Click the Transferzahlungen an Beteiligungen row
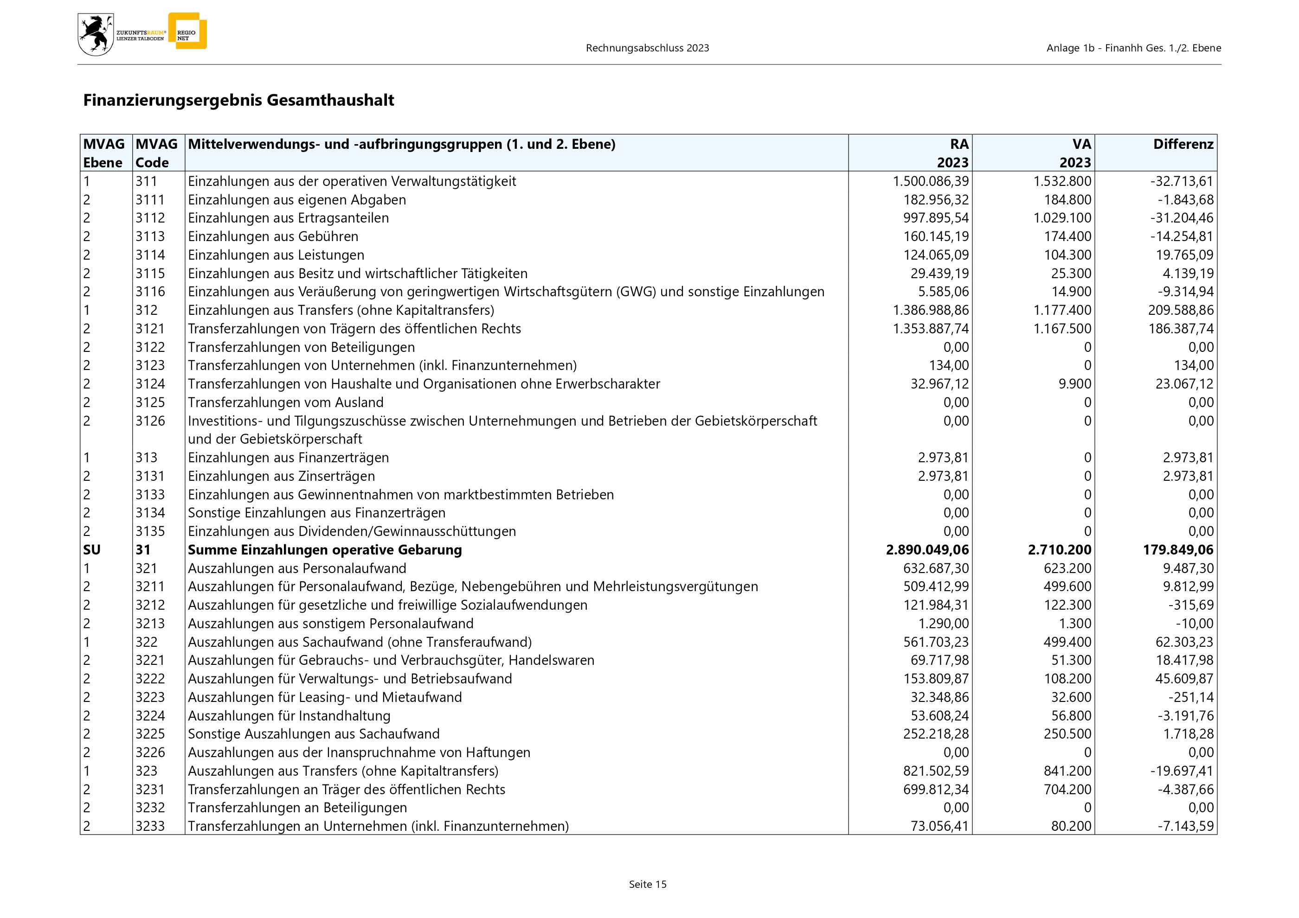 click(297, 808)
